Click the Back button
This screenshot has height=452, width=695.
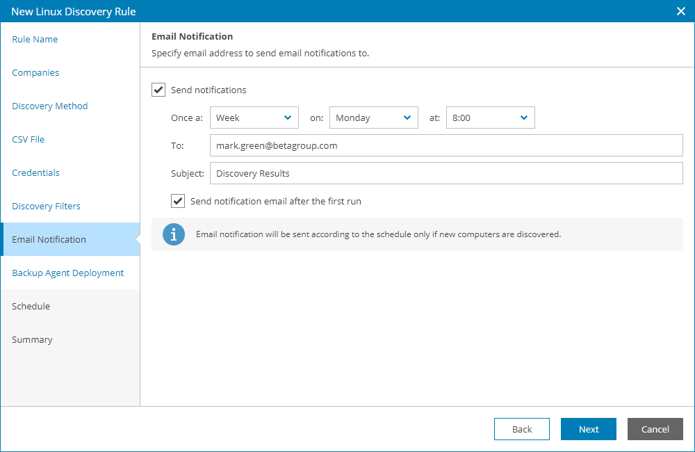[521, 429]
